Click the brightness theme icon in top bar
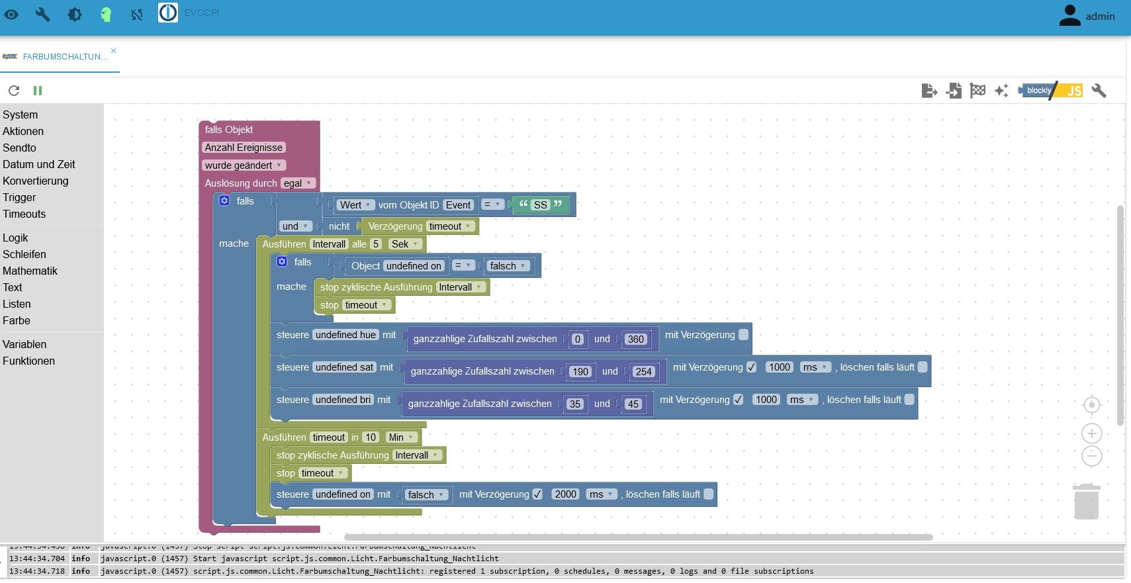The image size is (1131, 583). coord(75,14)
